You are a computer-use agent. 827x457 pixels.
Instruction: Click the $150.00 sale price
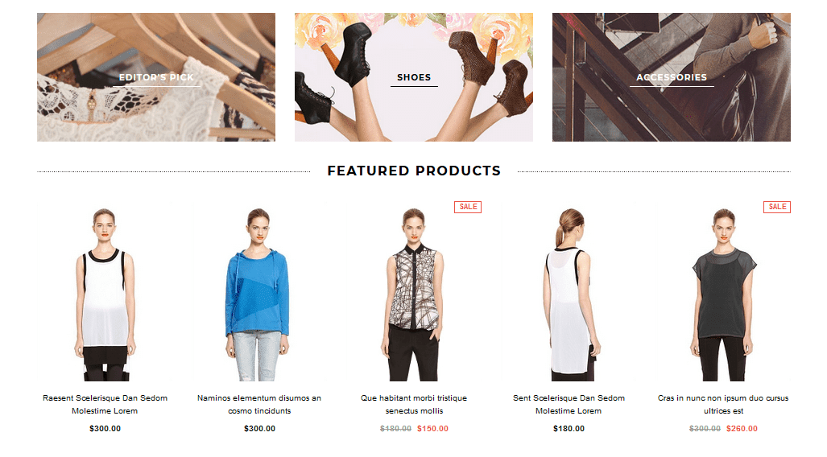pos(432,429)
